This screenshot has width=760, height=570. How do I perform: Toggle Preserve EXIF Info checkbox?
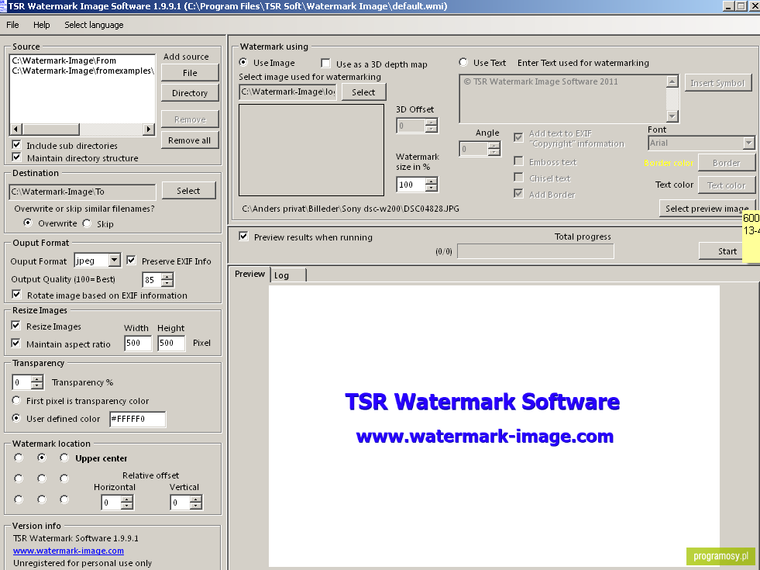[131, 261]
